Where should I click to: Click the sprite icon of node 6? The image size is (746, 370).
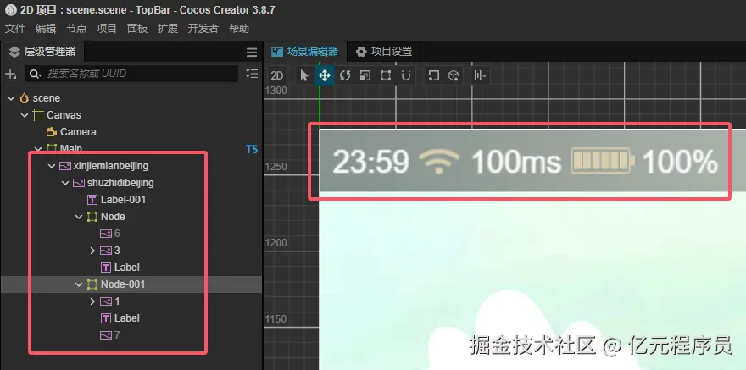106,234
